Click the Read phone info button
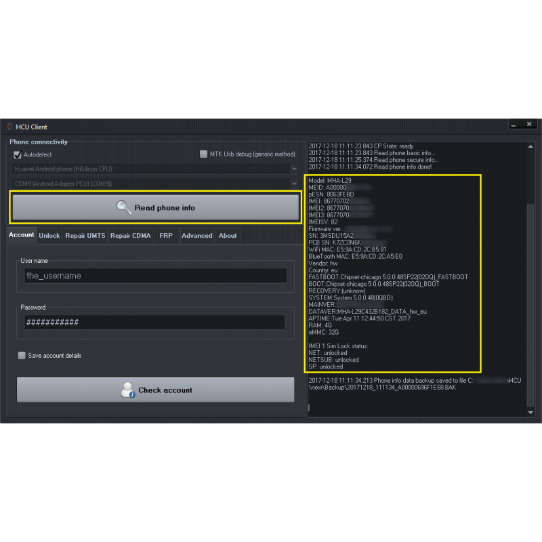This screenshot has width=542, height=542. (x=156, y=207)
